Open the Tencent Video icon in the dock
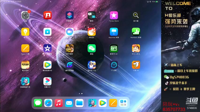Image resolution: width=200 pixels, height=112 pixels. coord(102,103)
